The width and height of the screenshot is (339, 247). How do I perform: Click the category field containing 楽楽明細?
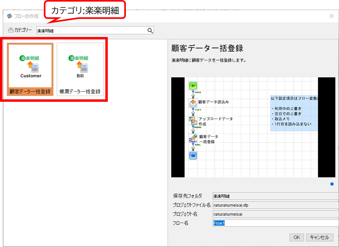(95, 31)
